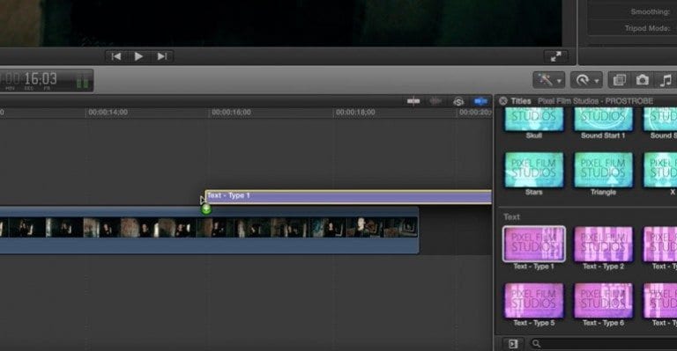The width and height of the screenshot is (677, 351).
Task: Open the photos browser camera icon
Action: (x=643, y=80)
